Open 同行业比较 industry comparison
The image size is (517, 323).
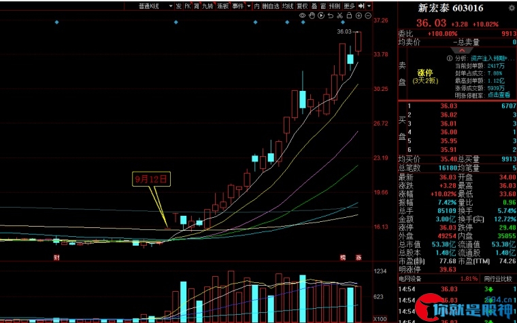[x=498, y=279]
